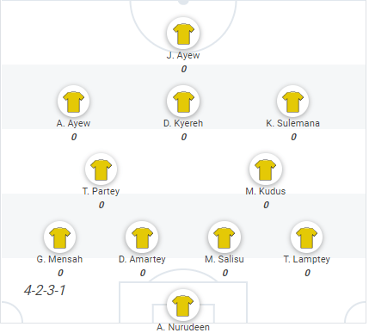Click G. Mensah's yellow jersey
This screenshot has width=369, height=333.
coord(59,237)
